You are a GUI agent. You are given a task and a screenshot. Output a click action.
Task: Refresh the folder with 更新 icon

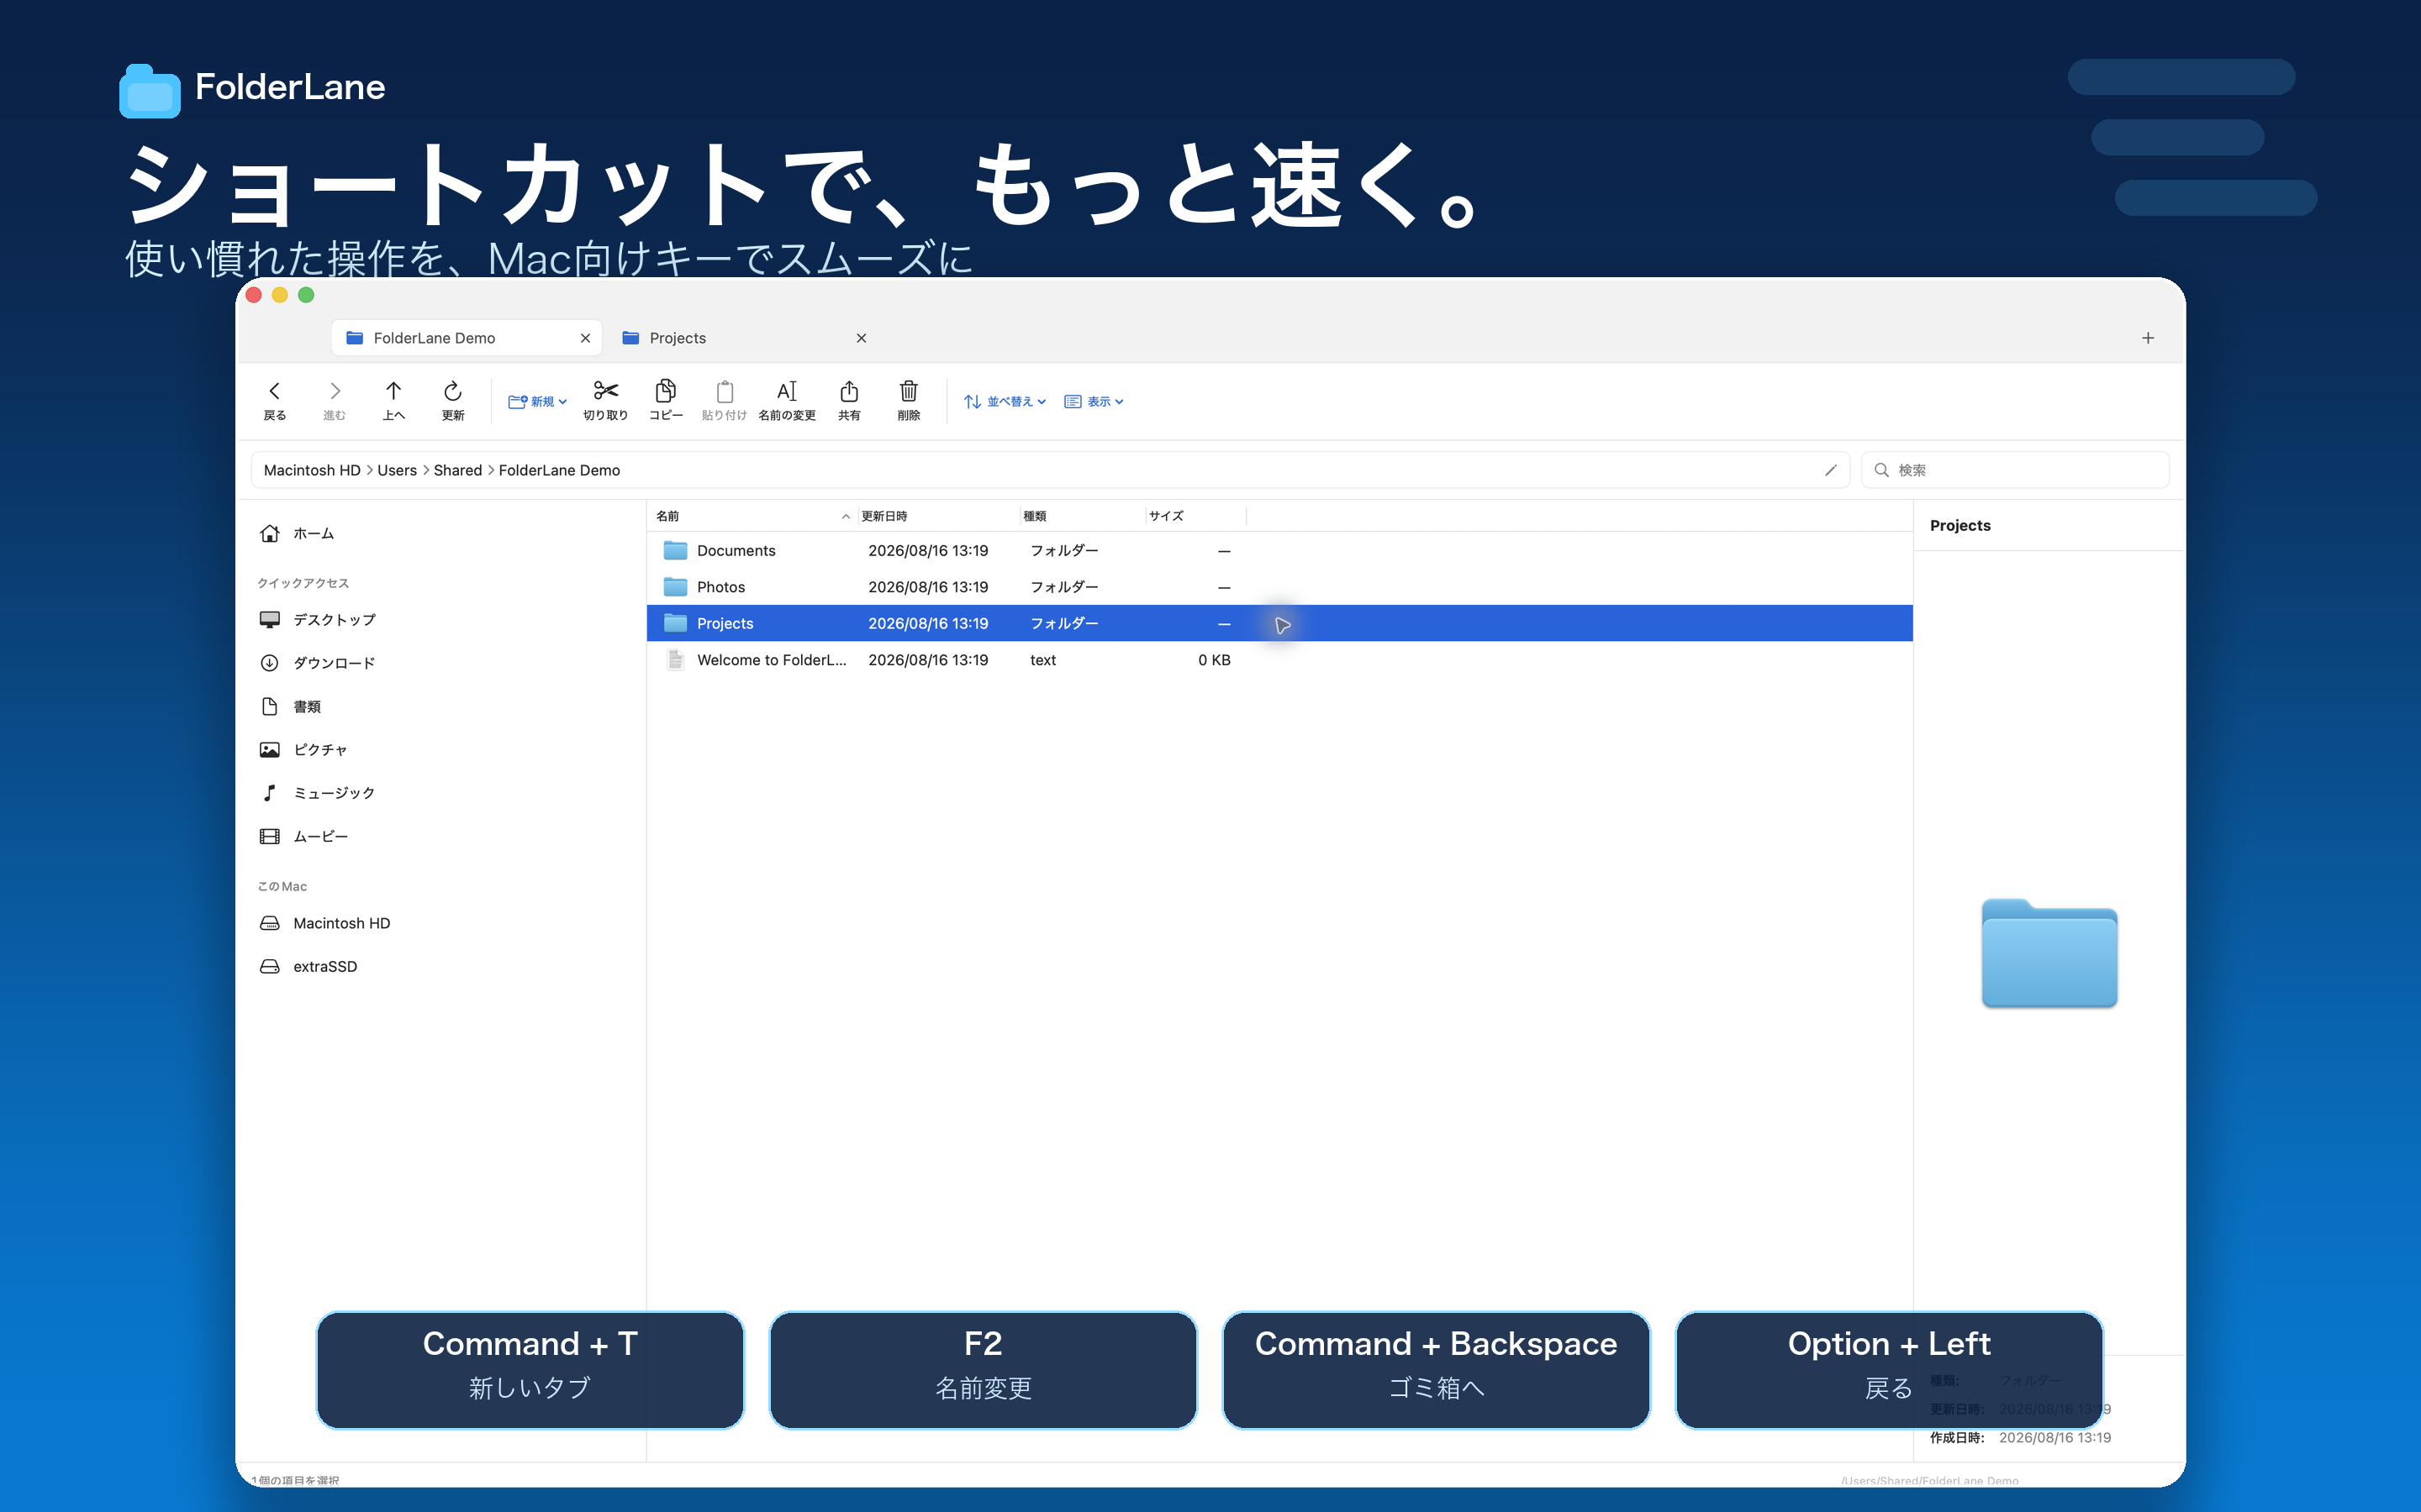[453, 400]
